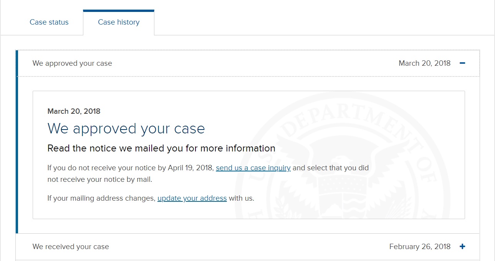
Task: Click 'and select that you did' text
Action: (331, 168)
